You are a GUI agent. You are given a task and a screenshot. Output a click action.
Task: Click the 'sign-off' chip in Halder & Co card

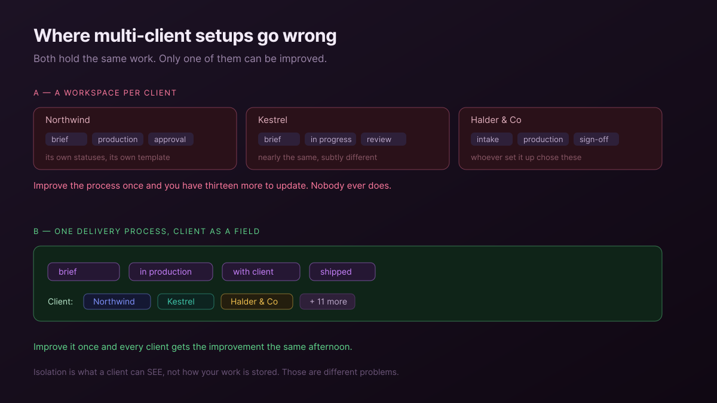[x=596, y=139]
